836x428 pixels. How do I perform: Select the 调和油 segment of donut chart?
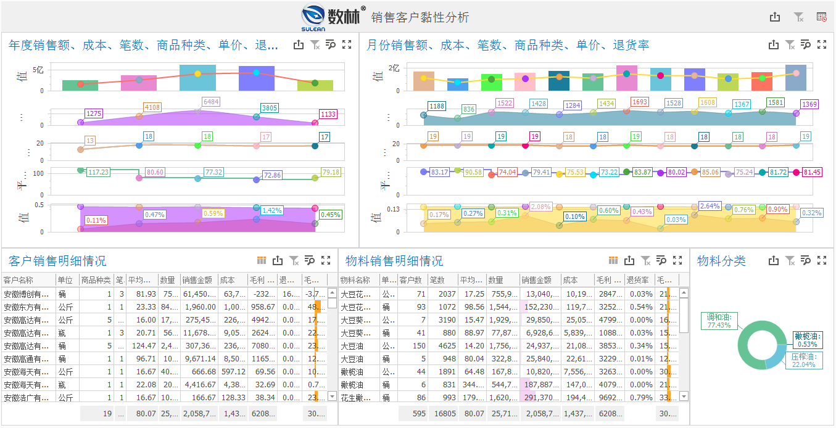[747, 335]
